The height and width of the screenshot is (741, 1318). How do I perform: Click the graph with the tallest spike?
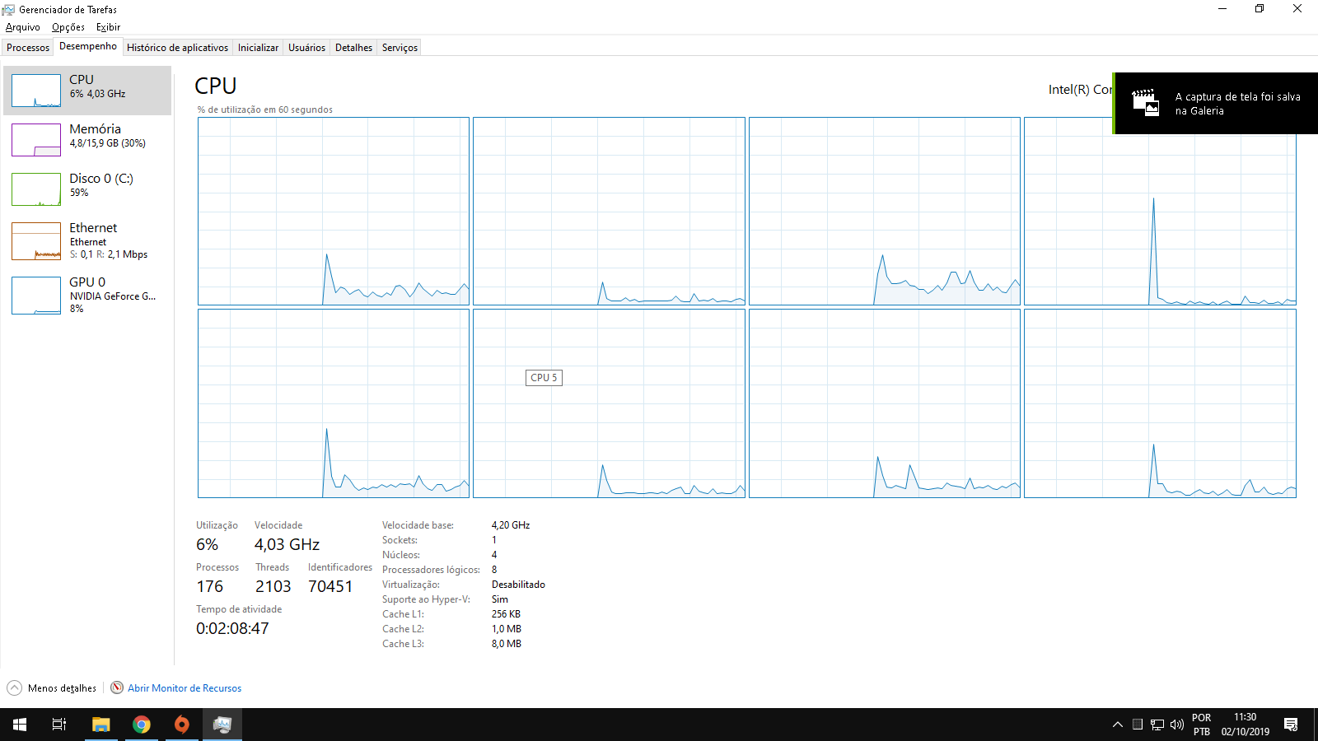(1160, 212)
